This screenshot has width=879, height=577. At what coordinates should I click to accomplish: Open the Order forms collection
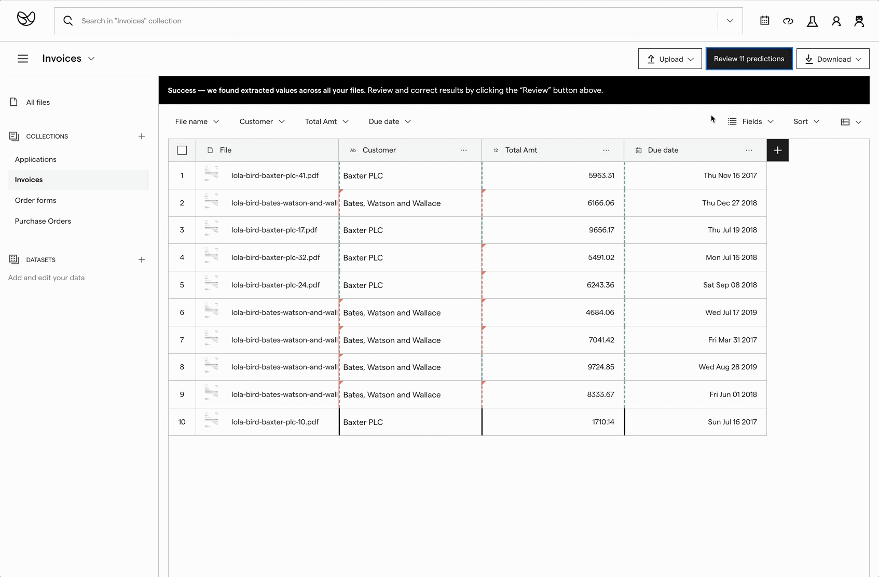(35, 200)
